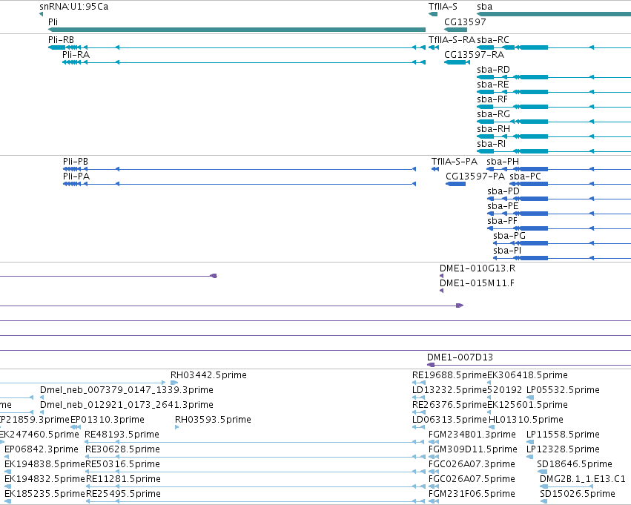631x505 pixels.
Task: Click the sba-RG transcript label
Action: 493,114
